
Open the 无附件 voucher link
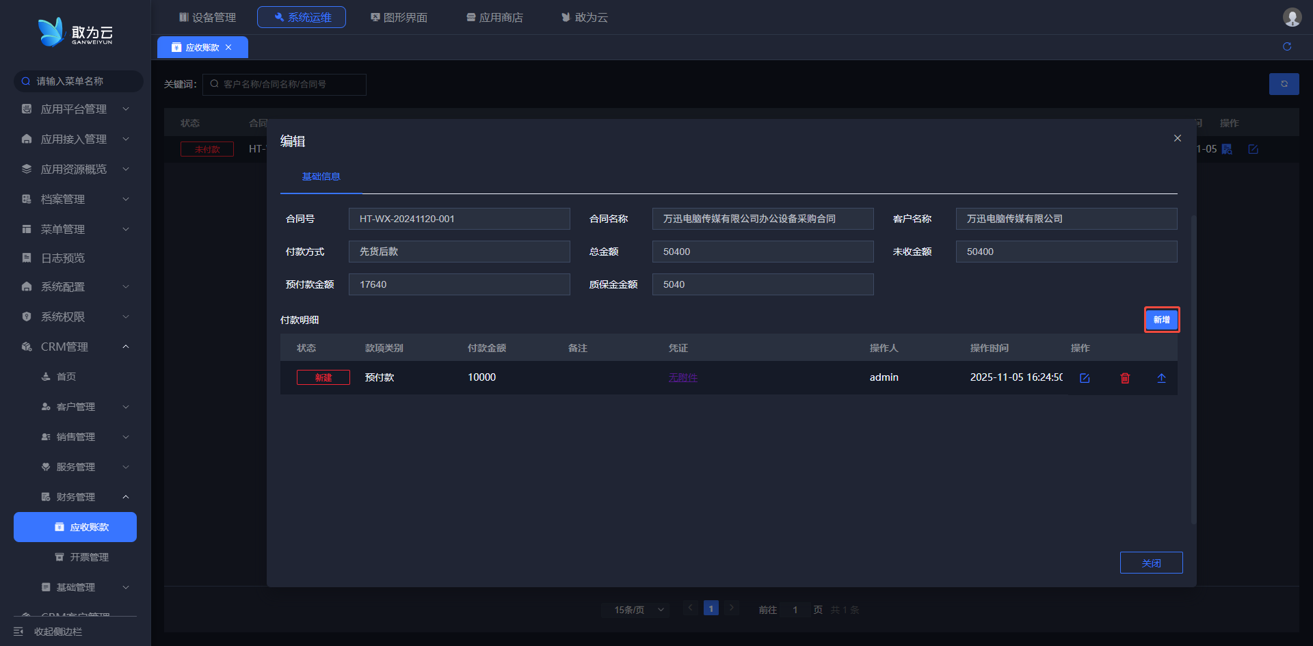(682, 377)
